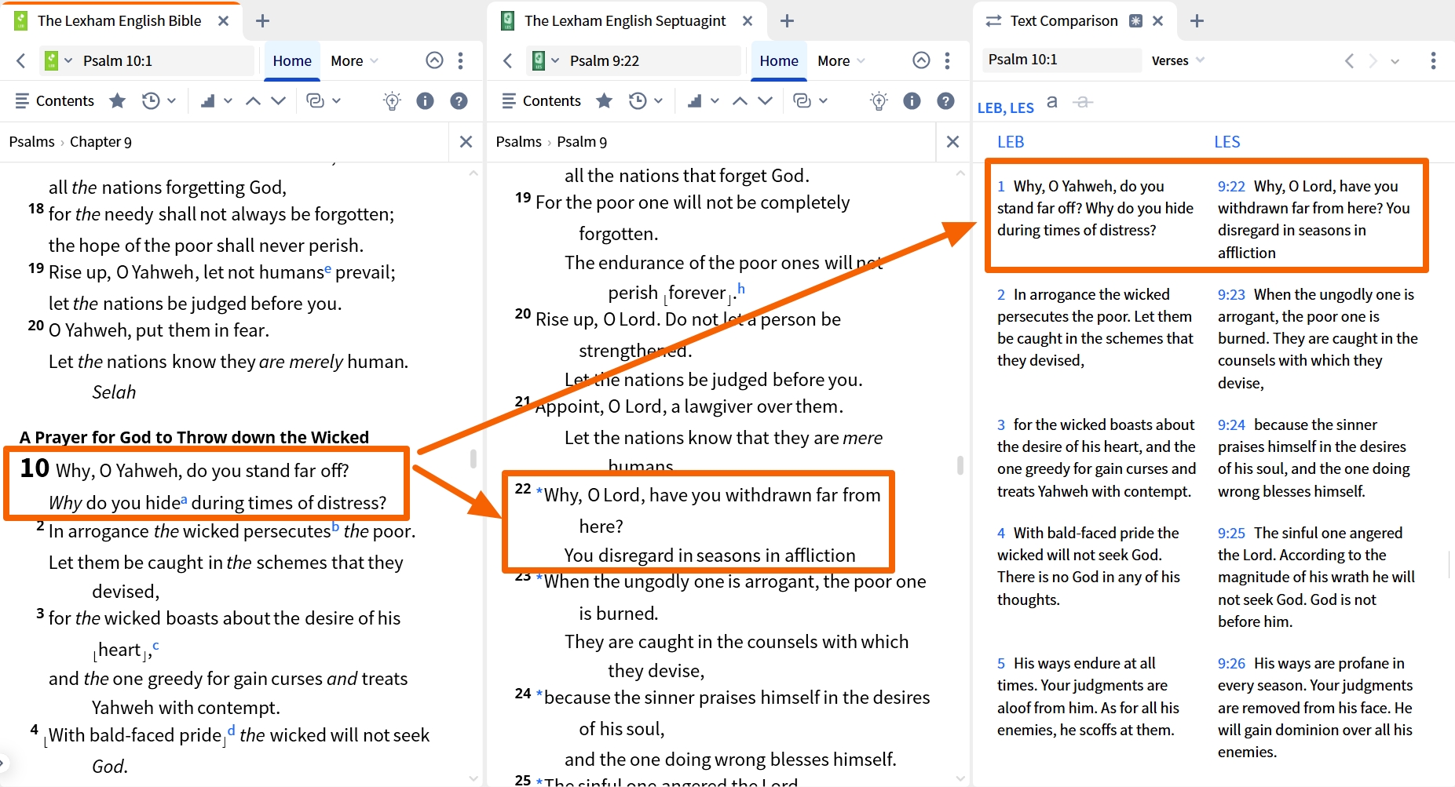This screenshot has width=1455, height=787.
Task: Show resource information for the LEB
Action: 425,100
